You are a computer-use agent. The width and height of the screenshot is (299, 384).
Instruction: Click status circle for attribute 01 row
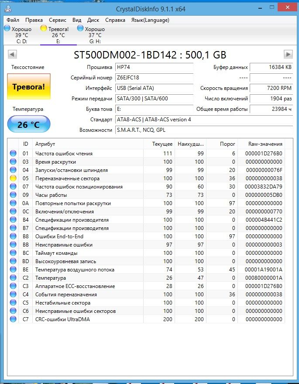tap(13, 153)
